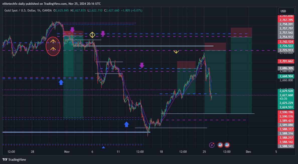Click the 1h interval in the legend
Screen dimensions: 298x164
coord(39,10)
